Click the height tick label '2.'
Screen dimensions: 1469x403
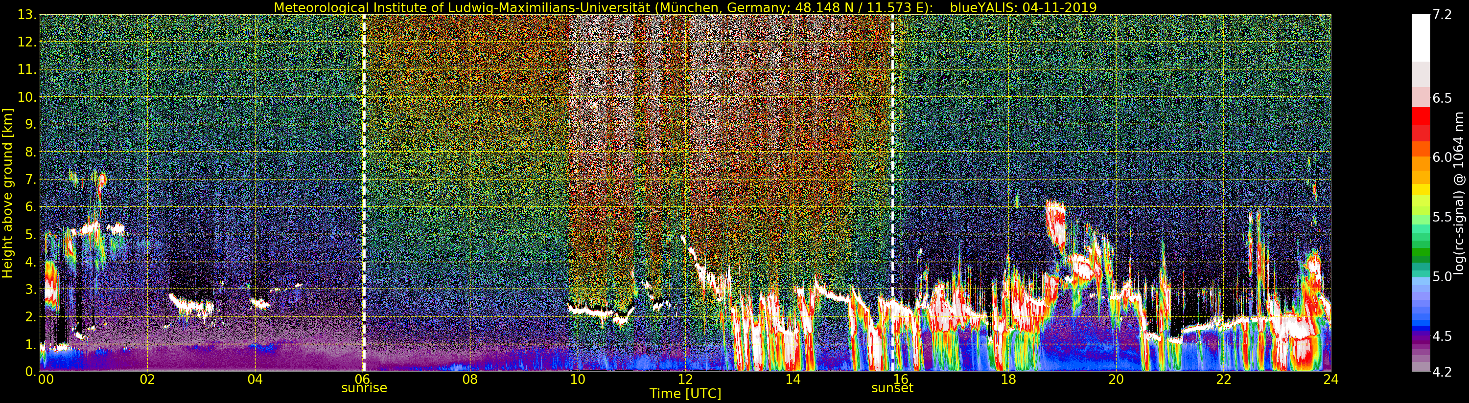[x=30, y=317]
